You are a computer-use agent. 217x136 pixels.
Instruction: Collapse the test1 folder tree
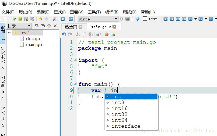click(9, 33)
